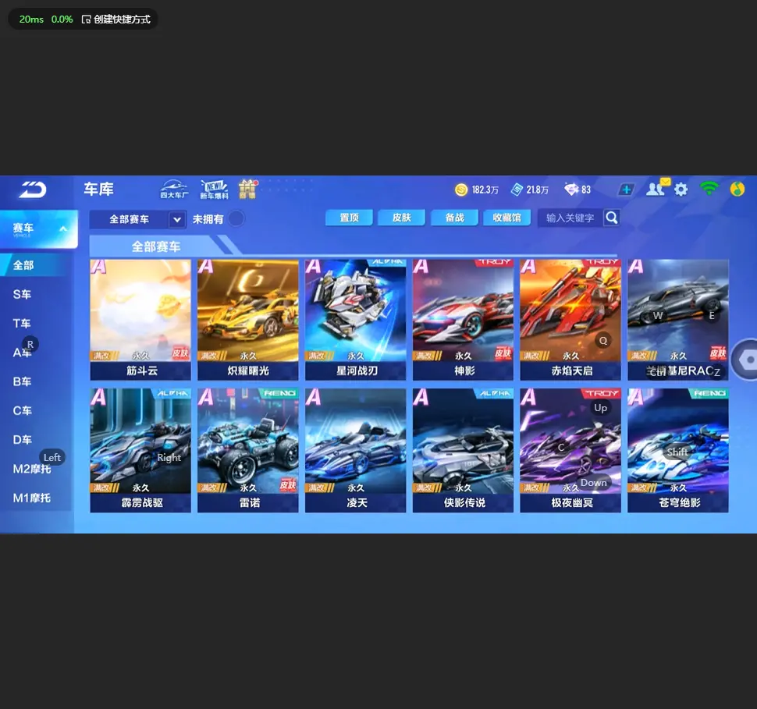Open the gift box icon
757x709 pixels.
point(247,190)
